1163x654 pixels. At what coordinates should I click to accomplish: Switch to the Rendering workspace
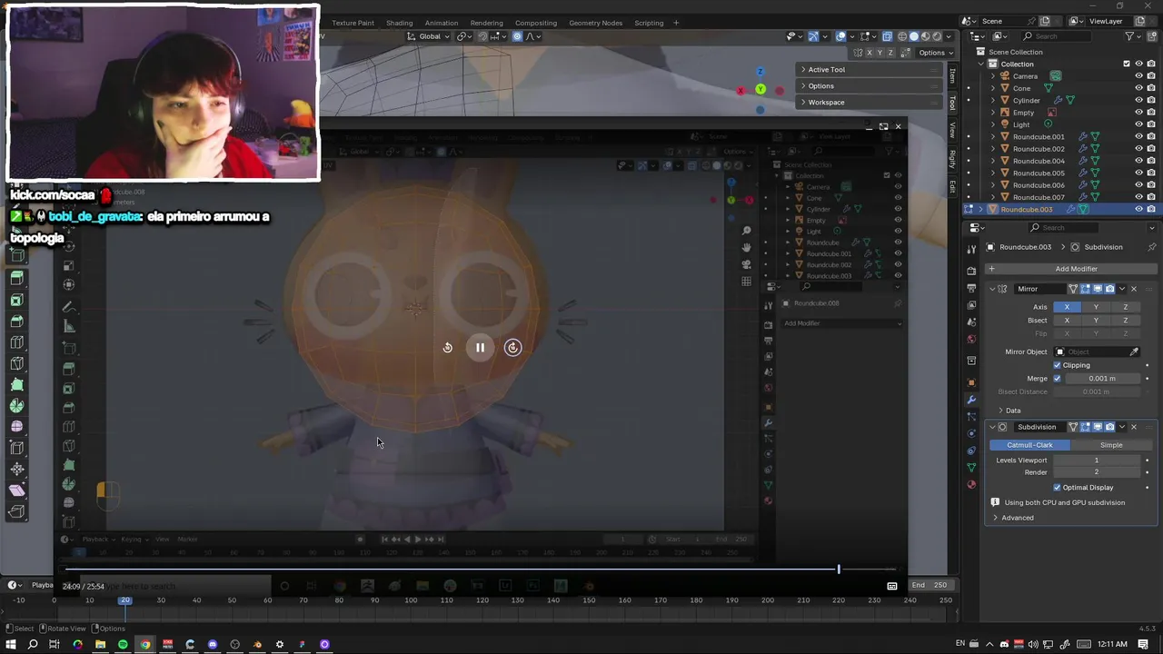pyautogui.click(x=486, y=23)
